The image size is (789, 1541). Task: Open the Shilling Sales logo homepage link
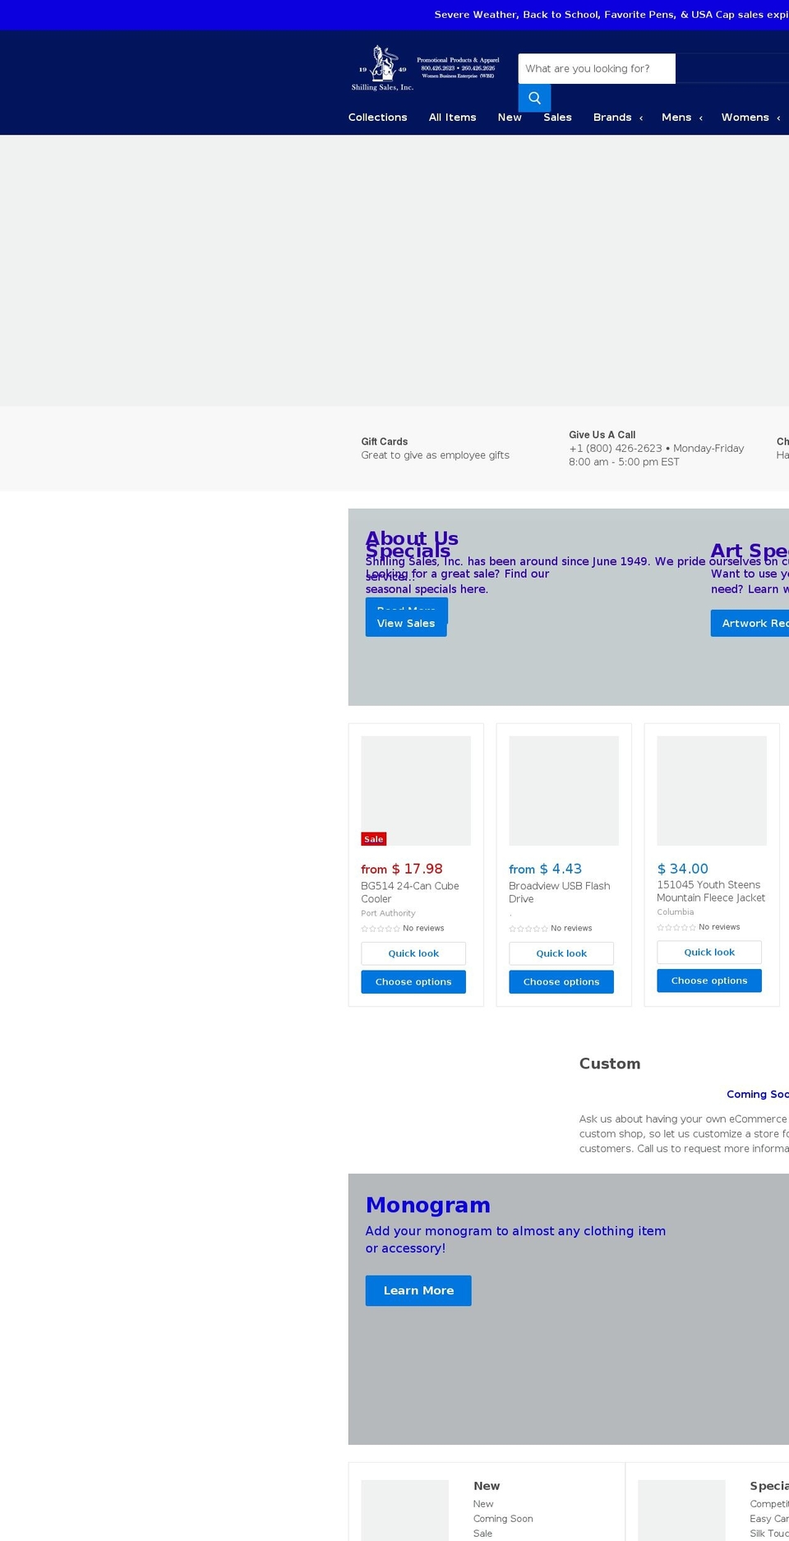(426, 68)
